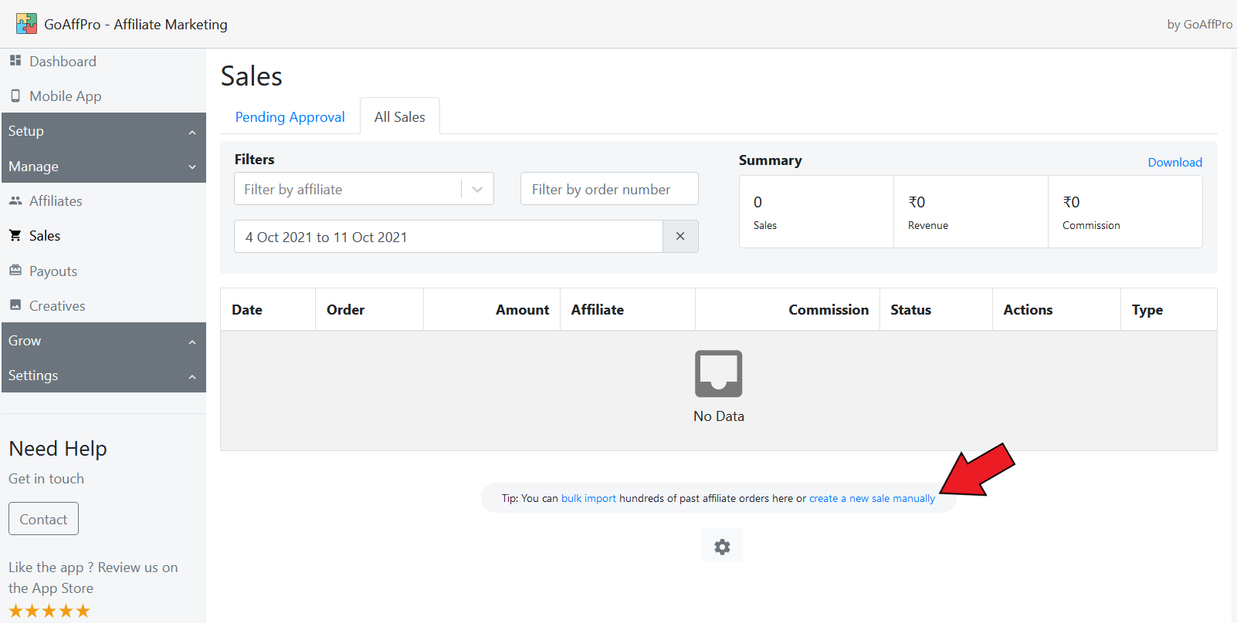Open Payouts from the sidebar

click(53, 271)
